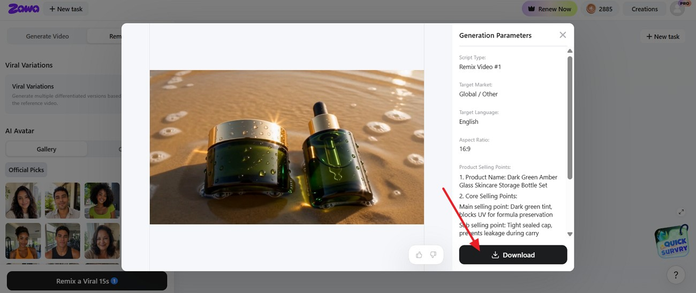This screenshot has width=696, height=293.
Task: Click the Renew Now button
Action: (549, 9)
